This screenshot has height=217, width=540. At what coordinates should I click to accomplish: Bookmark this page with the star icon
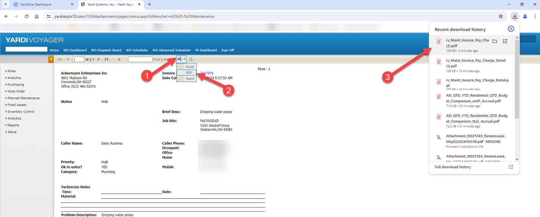pyautogui.click(x=501, y=16)
